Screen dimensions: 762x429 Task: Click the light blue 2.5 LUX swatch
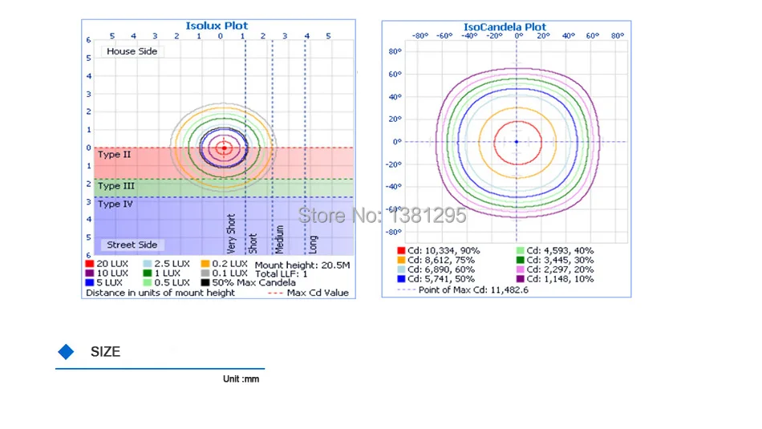[x=148, y=264]
